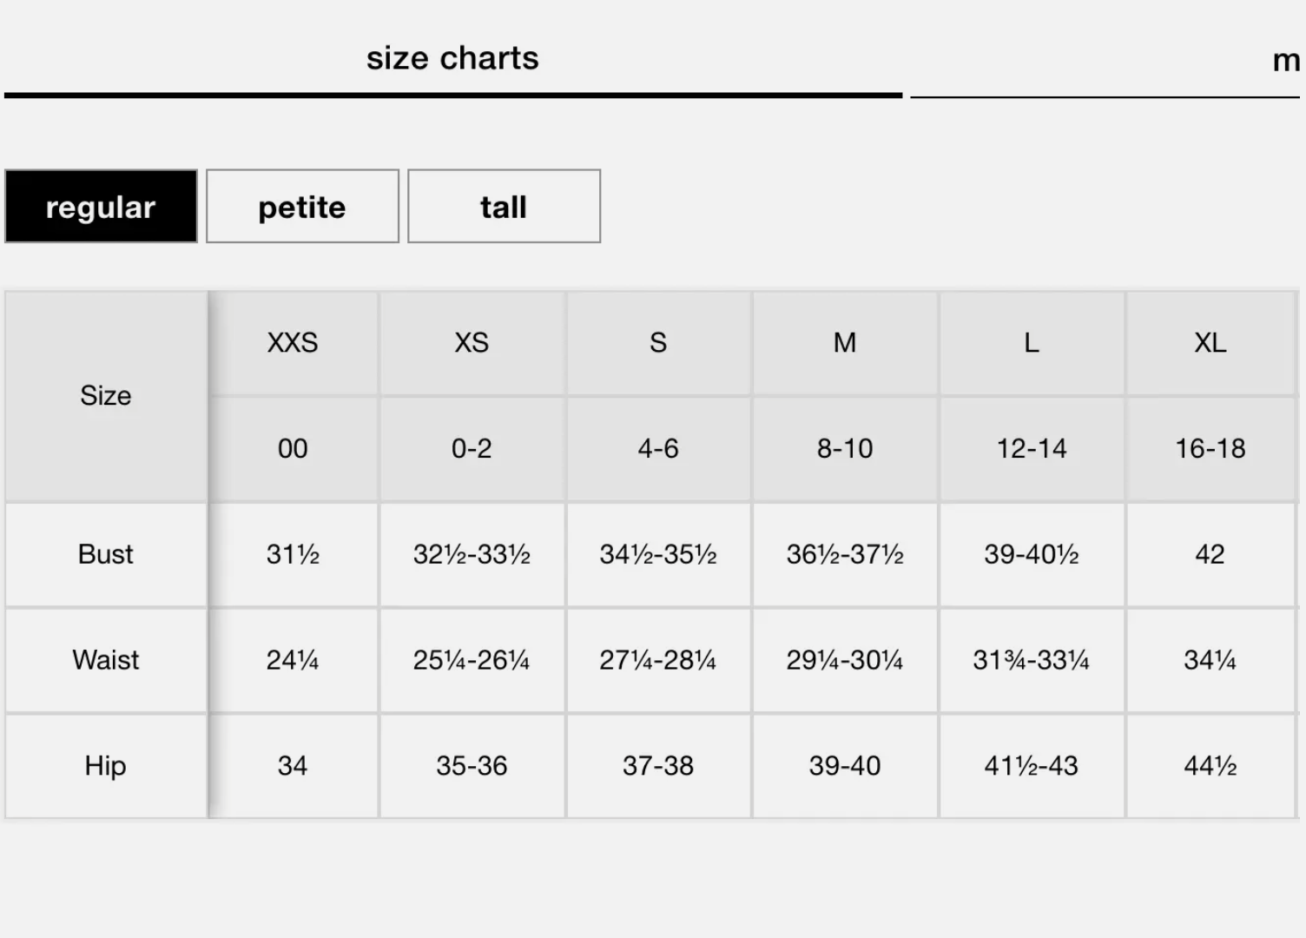Select the XS size column header
This screenshot has height=938, width=1306.
(472, 343)
